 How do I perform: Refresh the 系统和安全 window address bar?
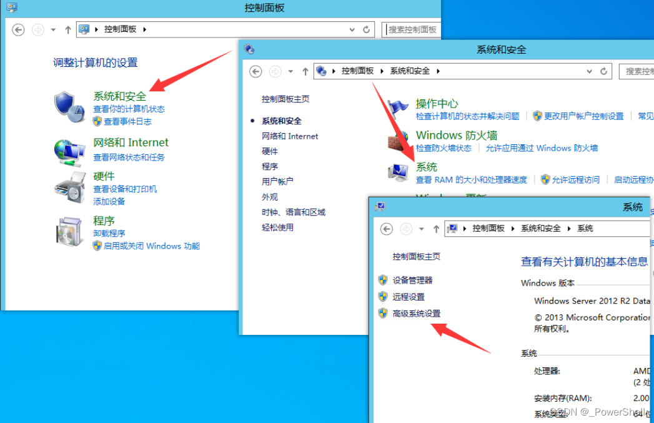click(x=603, y=71)
